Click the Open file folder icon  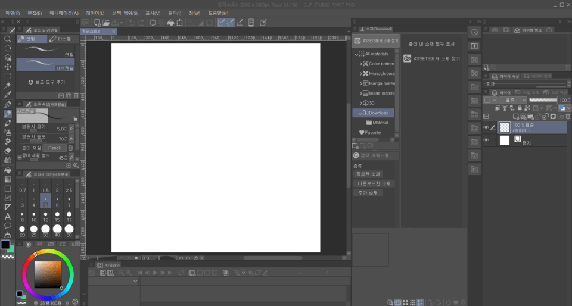[x=106, y=23]
